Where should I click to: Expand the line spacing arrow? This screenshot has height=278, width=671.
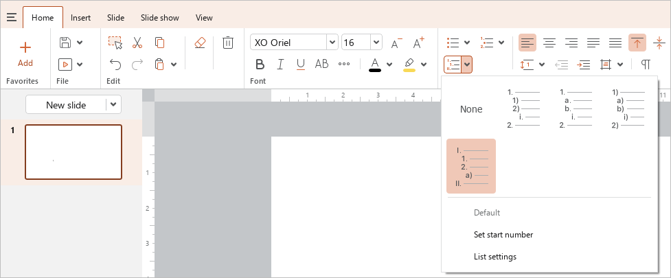[542, 65]
